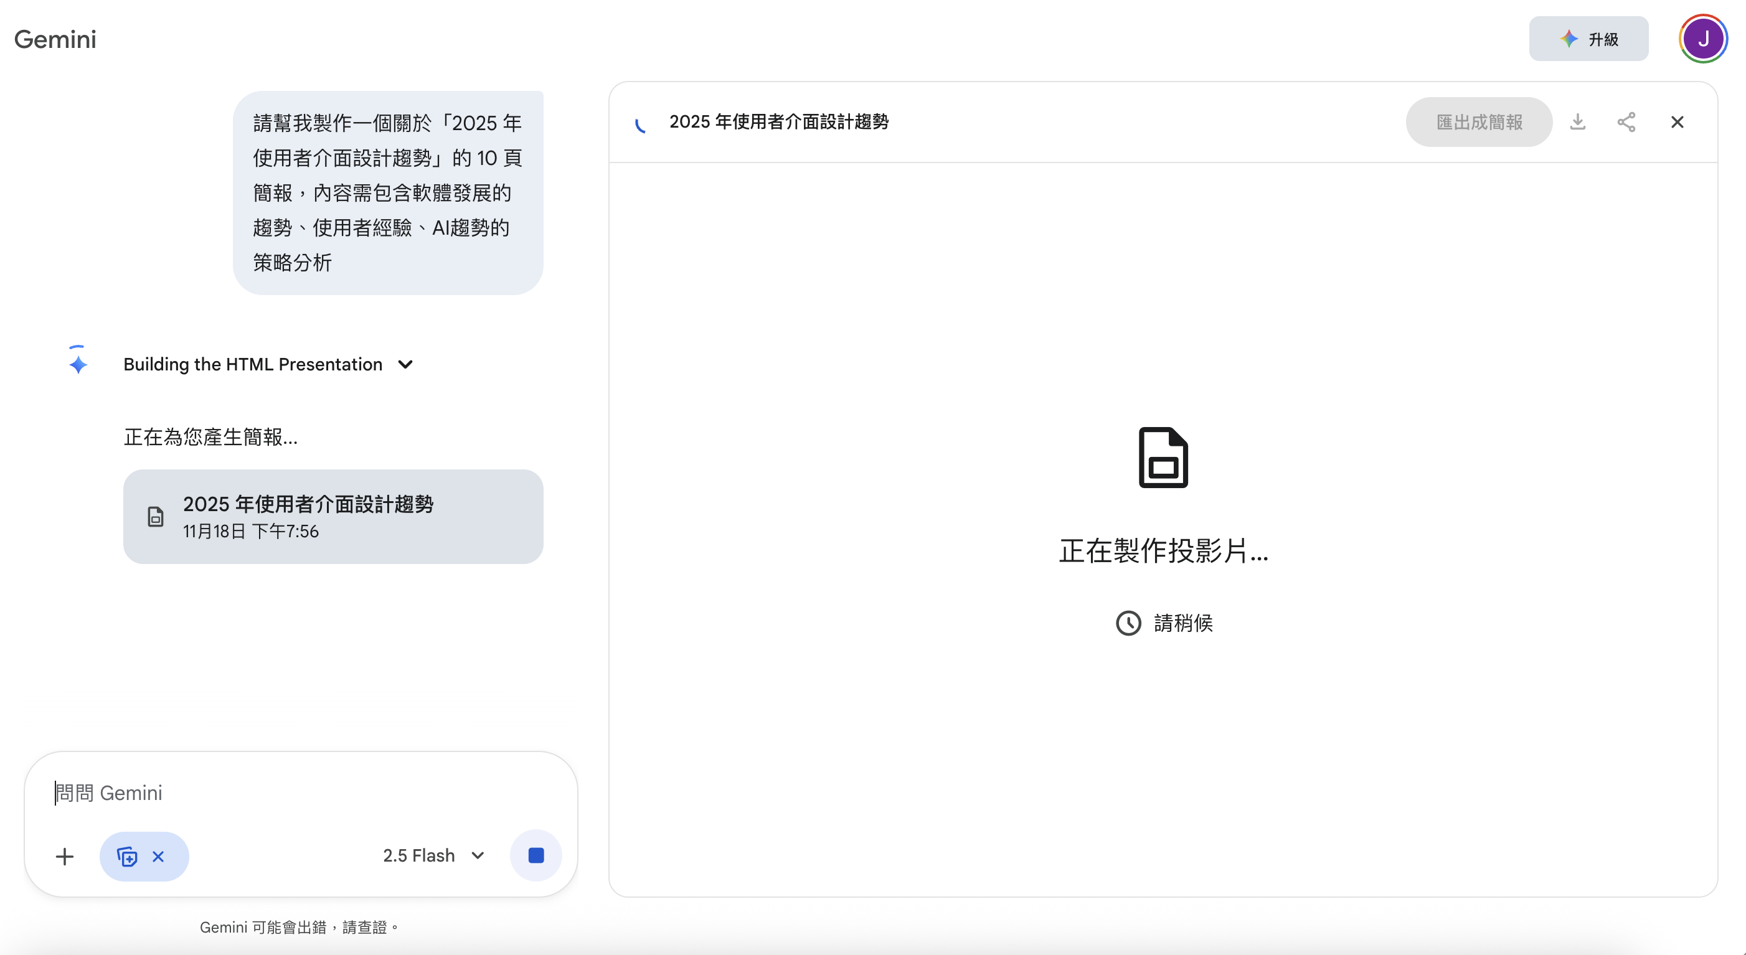Click the Gemini logo text
Screen dimensions: 1746x955
(55, 39)
